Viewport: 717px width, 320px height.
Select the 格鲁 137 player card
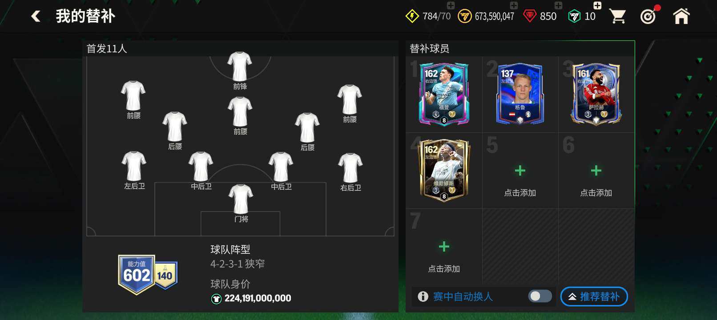520,94
